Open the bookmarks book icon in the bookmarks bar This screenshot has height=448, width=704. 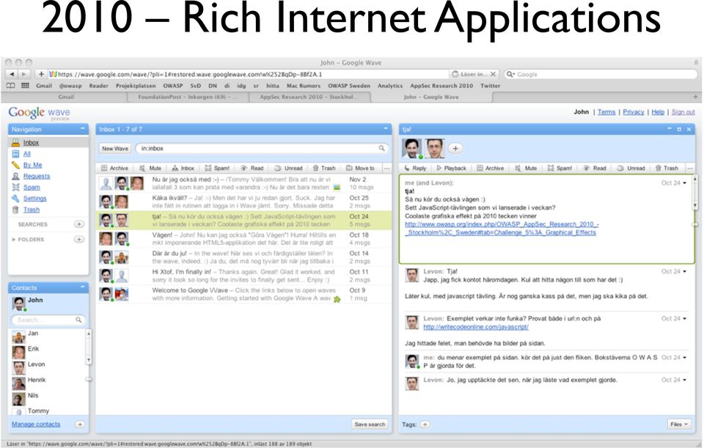[11, 85]
